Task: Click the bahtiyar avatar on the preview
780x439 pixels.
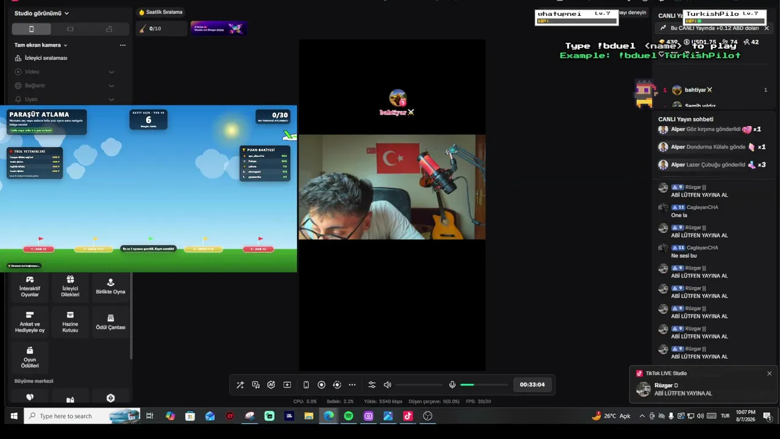Action: [x=397, y=98]
